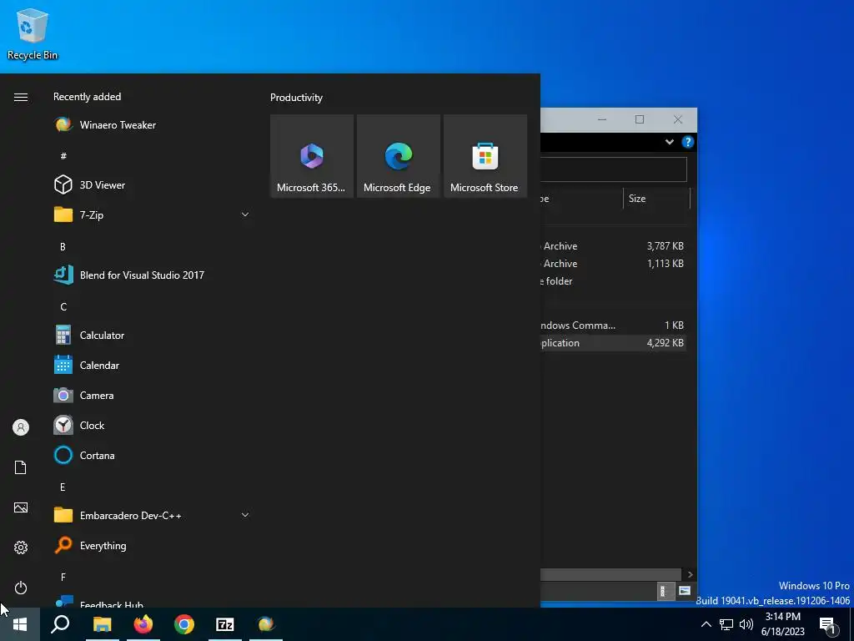The width and height of the screenshot is (854, 641).
Task: Open Calculator app
Action: [x=152, y=336]
